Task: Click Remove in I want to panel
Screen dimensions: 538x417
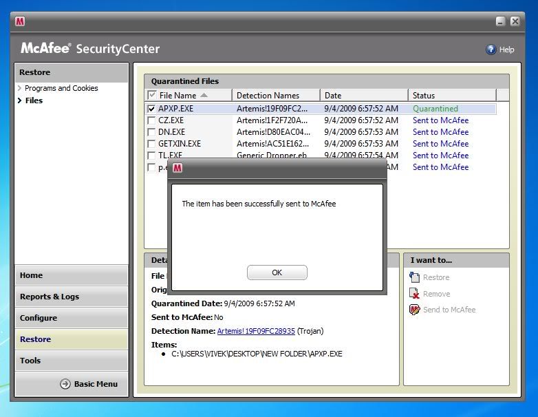Action: (436, 294)
